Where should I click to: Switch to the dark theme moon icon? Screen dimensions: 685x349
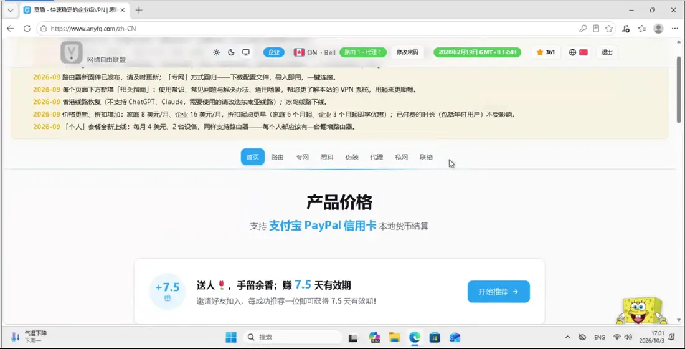pyautogui.click(x=231, y=52)
